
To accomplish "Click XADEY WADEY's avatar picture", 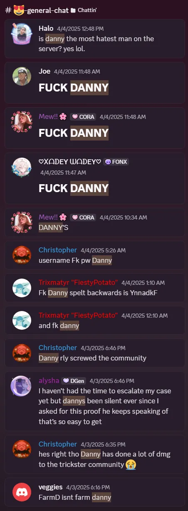I will 22,167.
